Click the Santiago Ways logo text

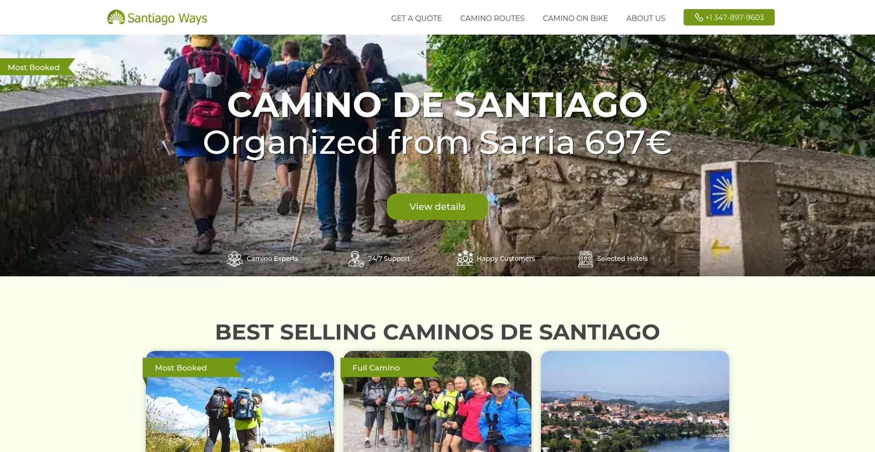click(x=167, y=18)
